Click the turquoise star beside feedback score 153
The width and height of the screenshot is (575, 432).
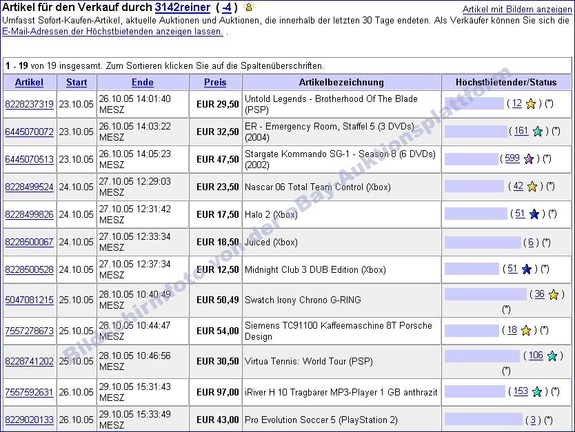537,392
